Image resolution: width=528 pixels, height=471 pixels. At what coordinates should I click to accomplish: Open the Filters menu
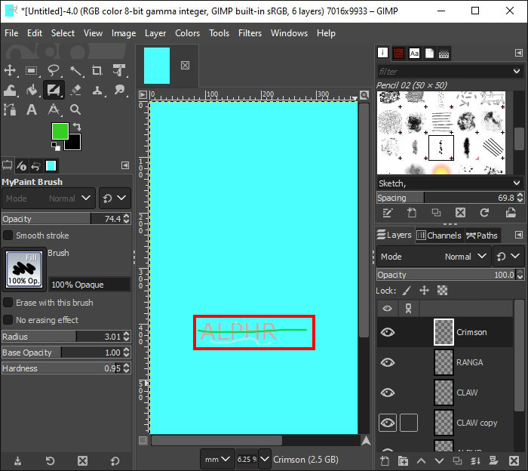250,33
